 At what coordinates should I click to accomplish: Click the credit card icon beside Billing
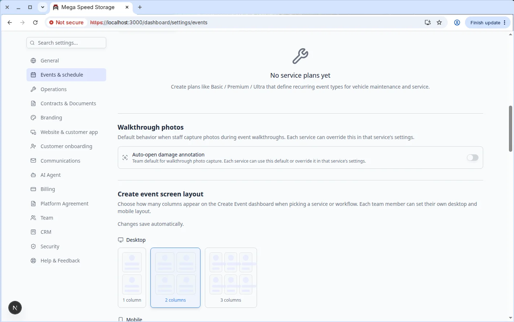click(x=33, y=189)
